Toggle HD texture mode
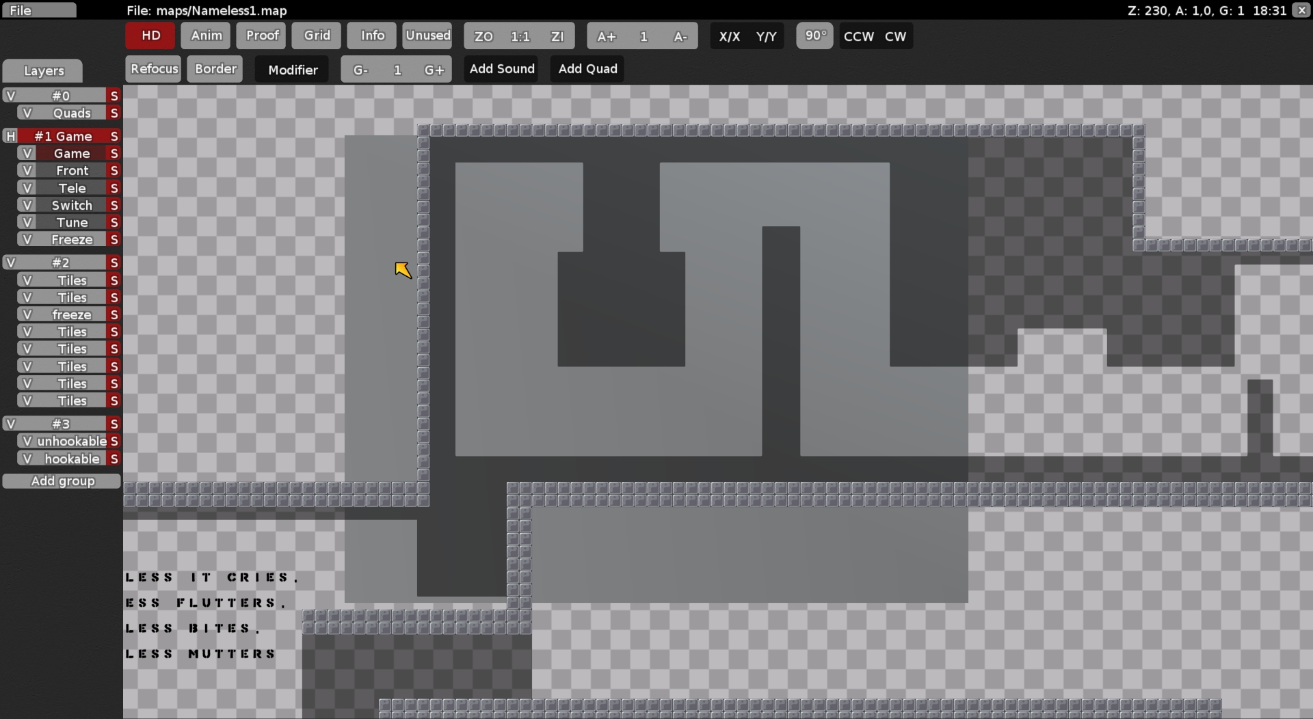The image size is (1313, 719). click(149, 36)
